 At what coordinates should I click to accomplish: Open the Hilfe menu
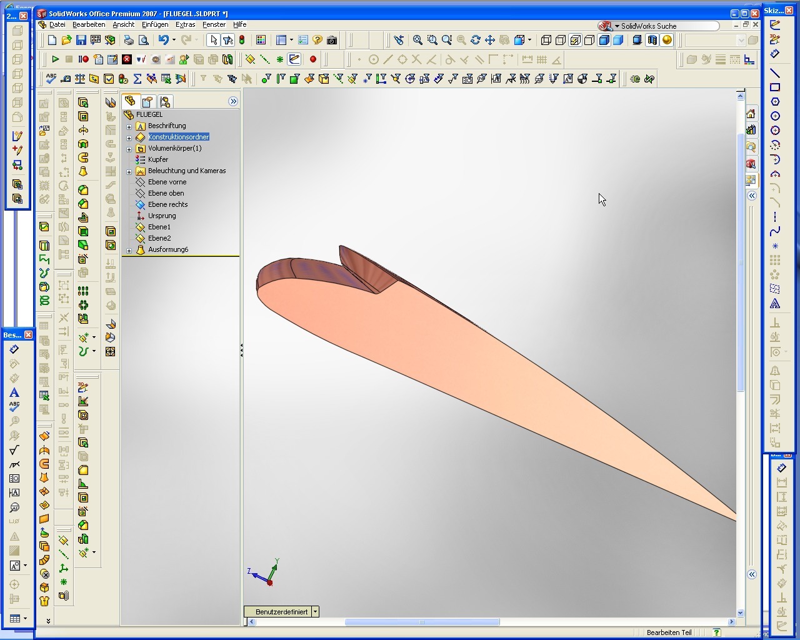click(239, 25)
